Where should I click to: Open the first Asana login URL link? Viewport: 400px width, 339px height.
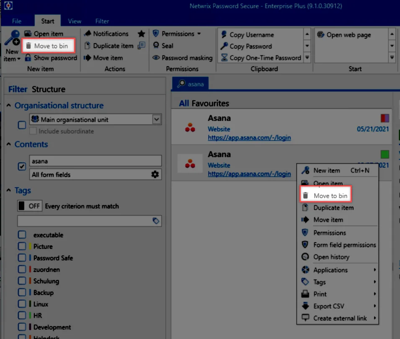point(249,137)
